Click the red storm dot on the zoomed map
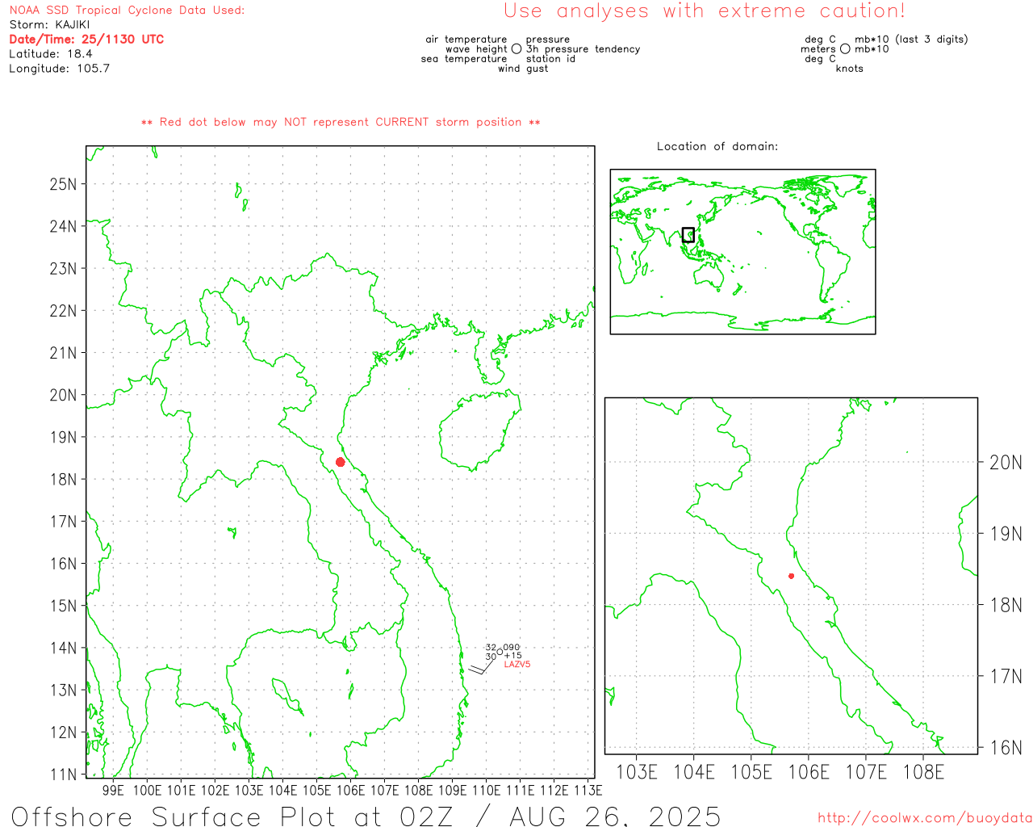This screenshot has height=827, width=1033. pos(792,576)
